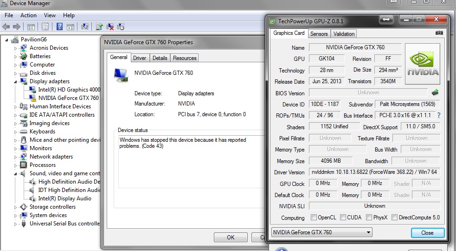
Task: Click the Driver Version field in GPU-Z
Action: [x=374, y=172]
